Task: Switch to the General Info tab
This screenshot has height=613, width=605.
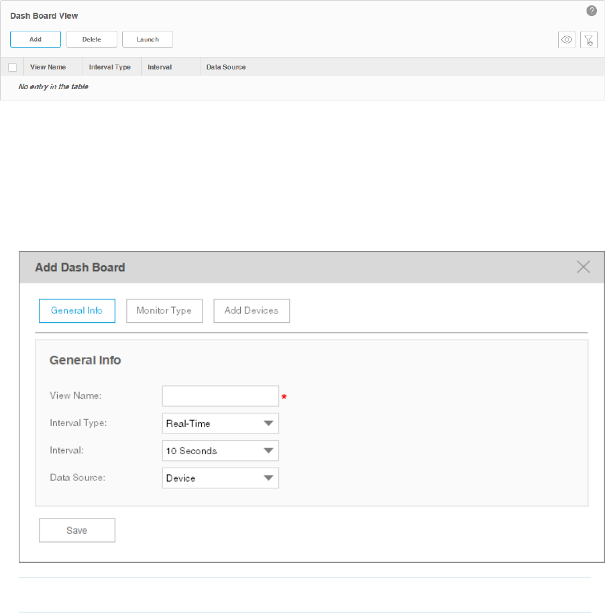Action: point(77,311)
